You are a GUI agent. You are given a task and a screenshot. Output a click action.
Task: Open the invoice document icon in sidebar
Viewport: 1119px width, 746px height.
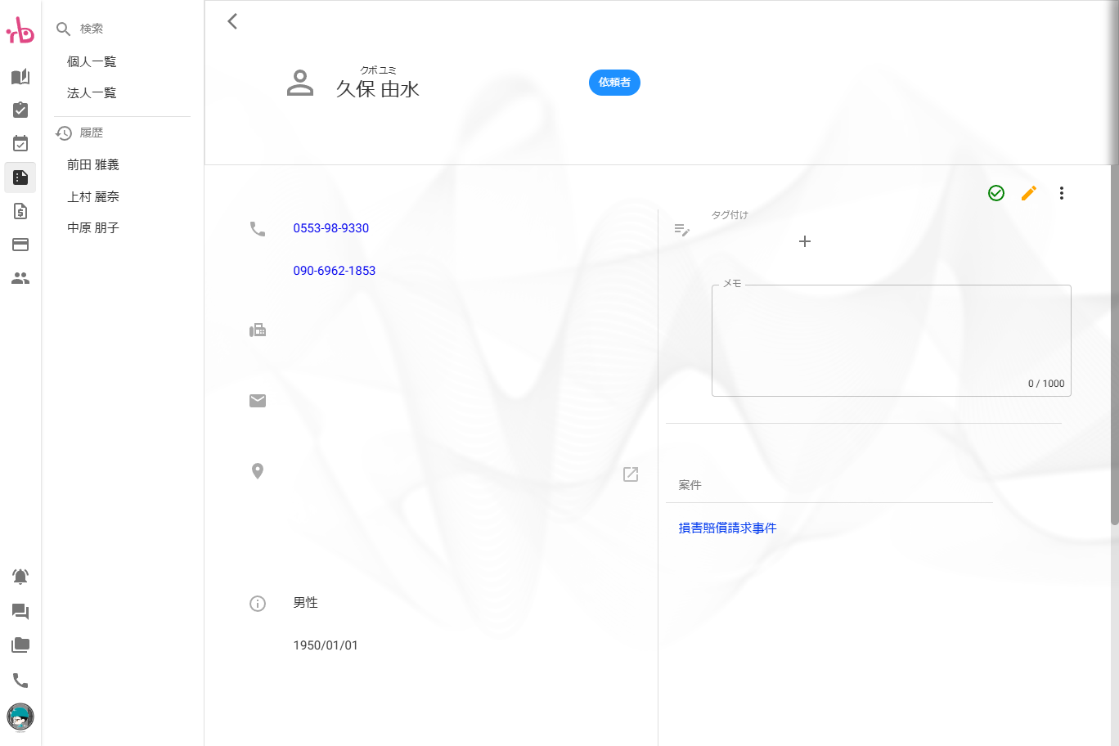click(20, 211)
